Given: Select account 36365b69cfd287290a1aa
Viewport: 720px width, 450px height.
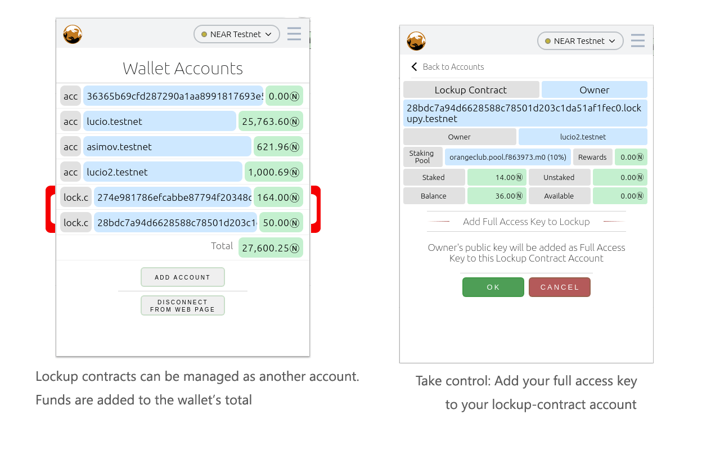Looking at the screenshot, I should 173,96.
